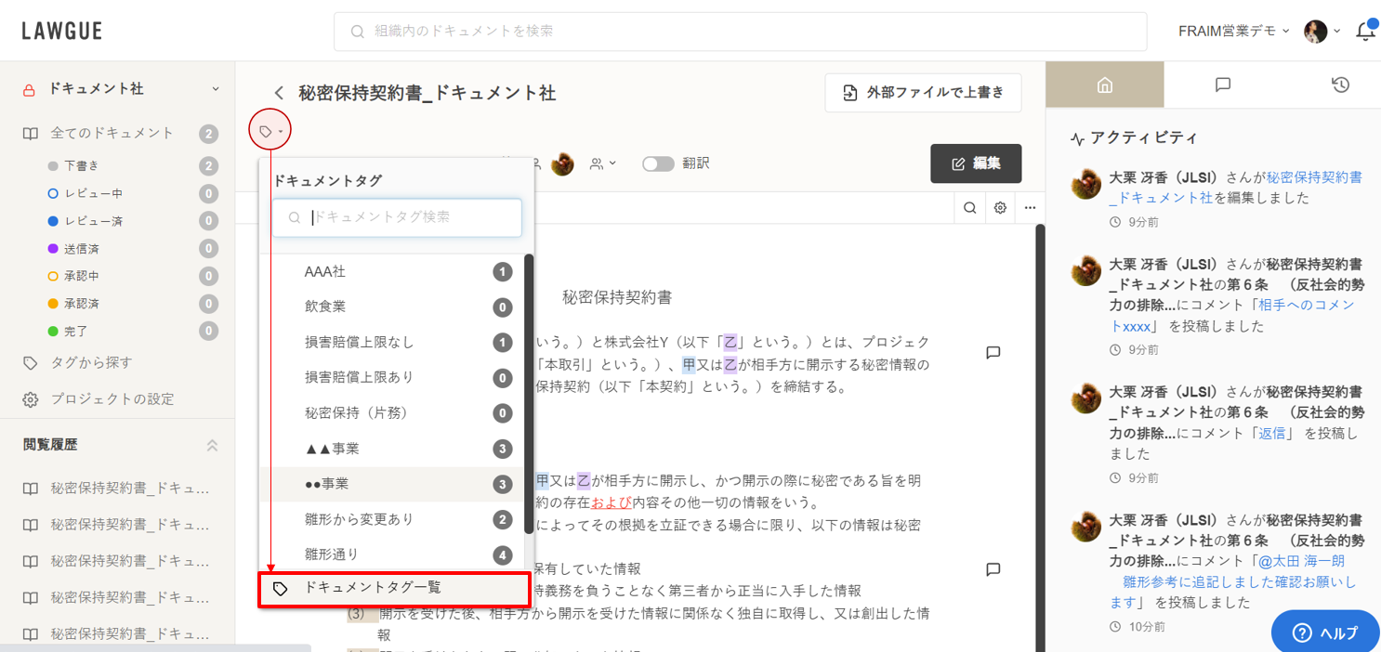This screenshot has height=652, width=1381.
Task: Click the search magnifier icon in document toolbar
Action: click(969, 208)
